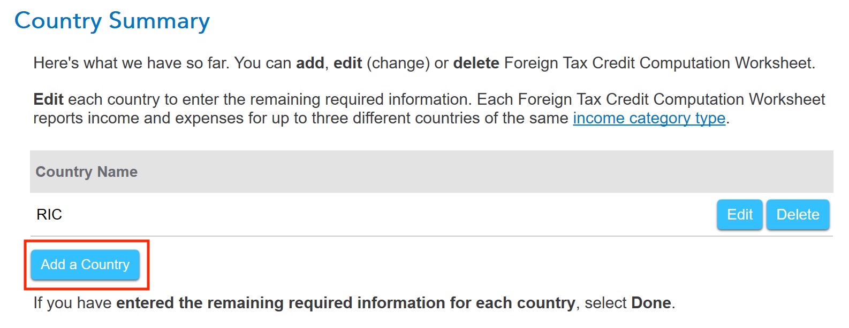Screen dimensions: 849x328
Task: Click the Country Name column header
Action: 86,171
